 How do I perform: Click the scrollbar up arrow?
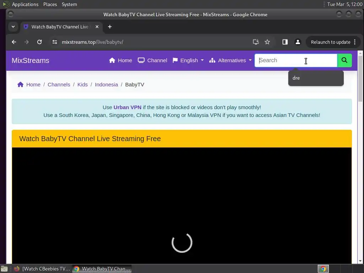[x=360, y=53]
